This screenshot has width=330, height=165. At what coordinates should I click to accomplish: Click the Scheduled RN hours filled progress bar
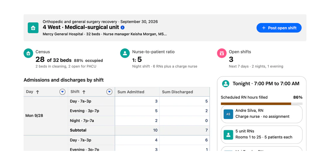[x=262, y=104]
